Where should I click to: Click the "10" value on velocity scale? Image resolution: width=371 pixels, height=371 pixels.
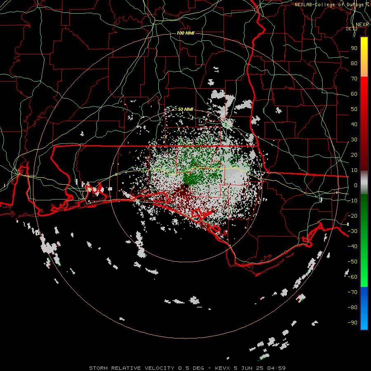pos(354,170)
